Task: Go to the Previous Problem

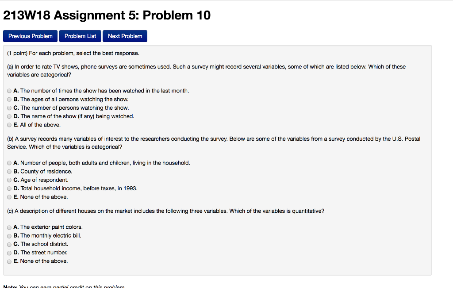Action: coord(30,36)
